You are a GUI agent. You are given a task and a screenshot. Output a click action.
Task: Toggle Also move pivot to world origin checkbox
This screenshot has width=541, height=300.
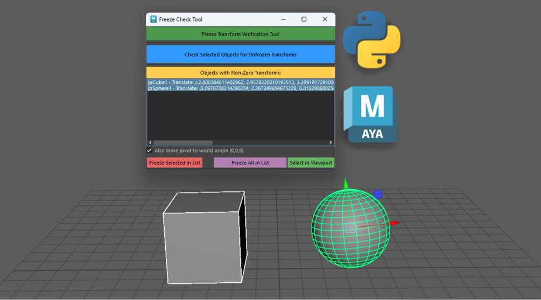[x=150, y=151]
